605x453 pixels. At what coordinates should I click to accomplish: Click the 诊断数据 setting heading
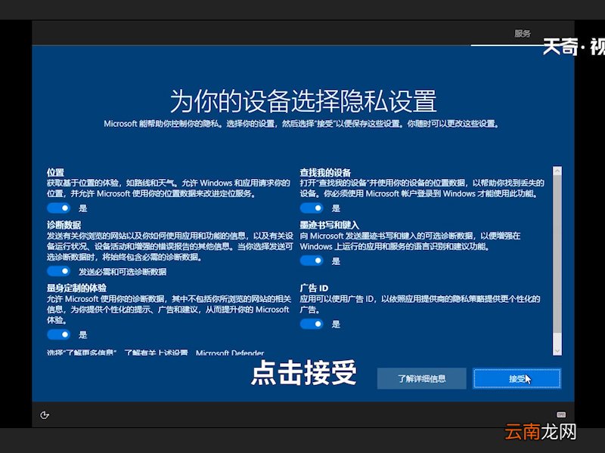64,225
